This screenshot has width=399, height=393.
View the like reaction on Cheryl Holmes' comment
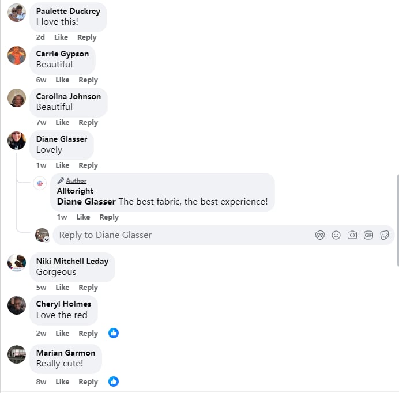click(x=114, y=333)
